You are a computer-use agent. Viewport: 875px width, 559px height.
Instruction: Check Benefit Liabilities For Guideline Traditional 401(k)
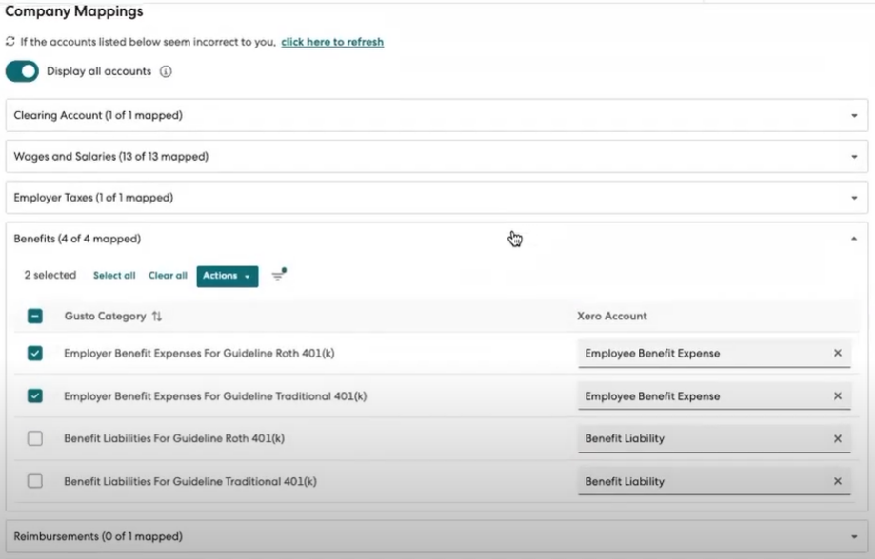pos(35,481)
